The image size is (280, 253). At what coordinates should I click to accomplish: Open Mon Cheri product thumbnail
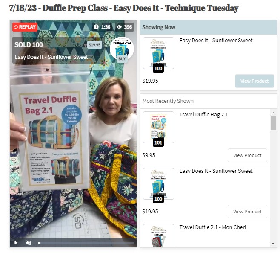point(158,236)
